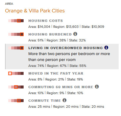Click info icon beside Commute Time

[65, 100]
